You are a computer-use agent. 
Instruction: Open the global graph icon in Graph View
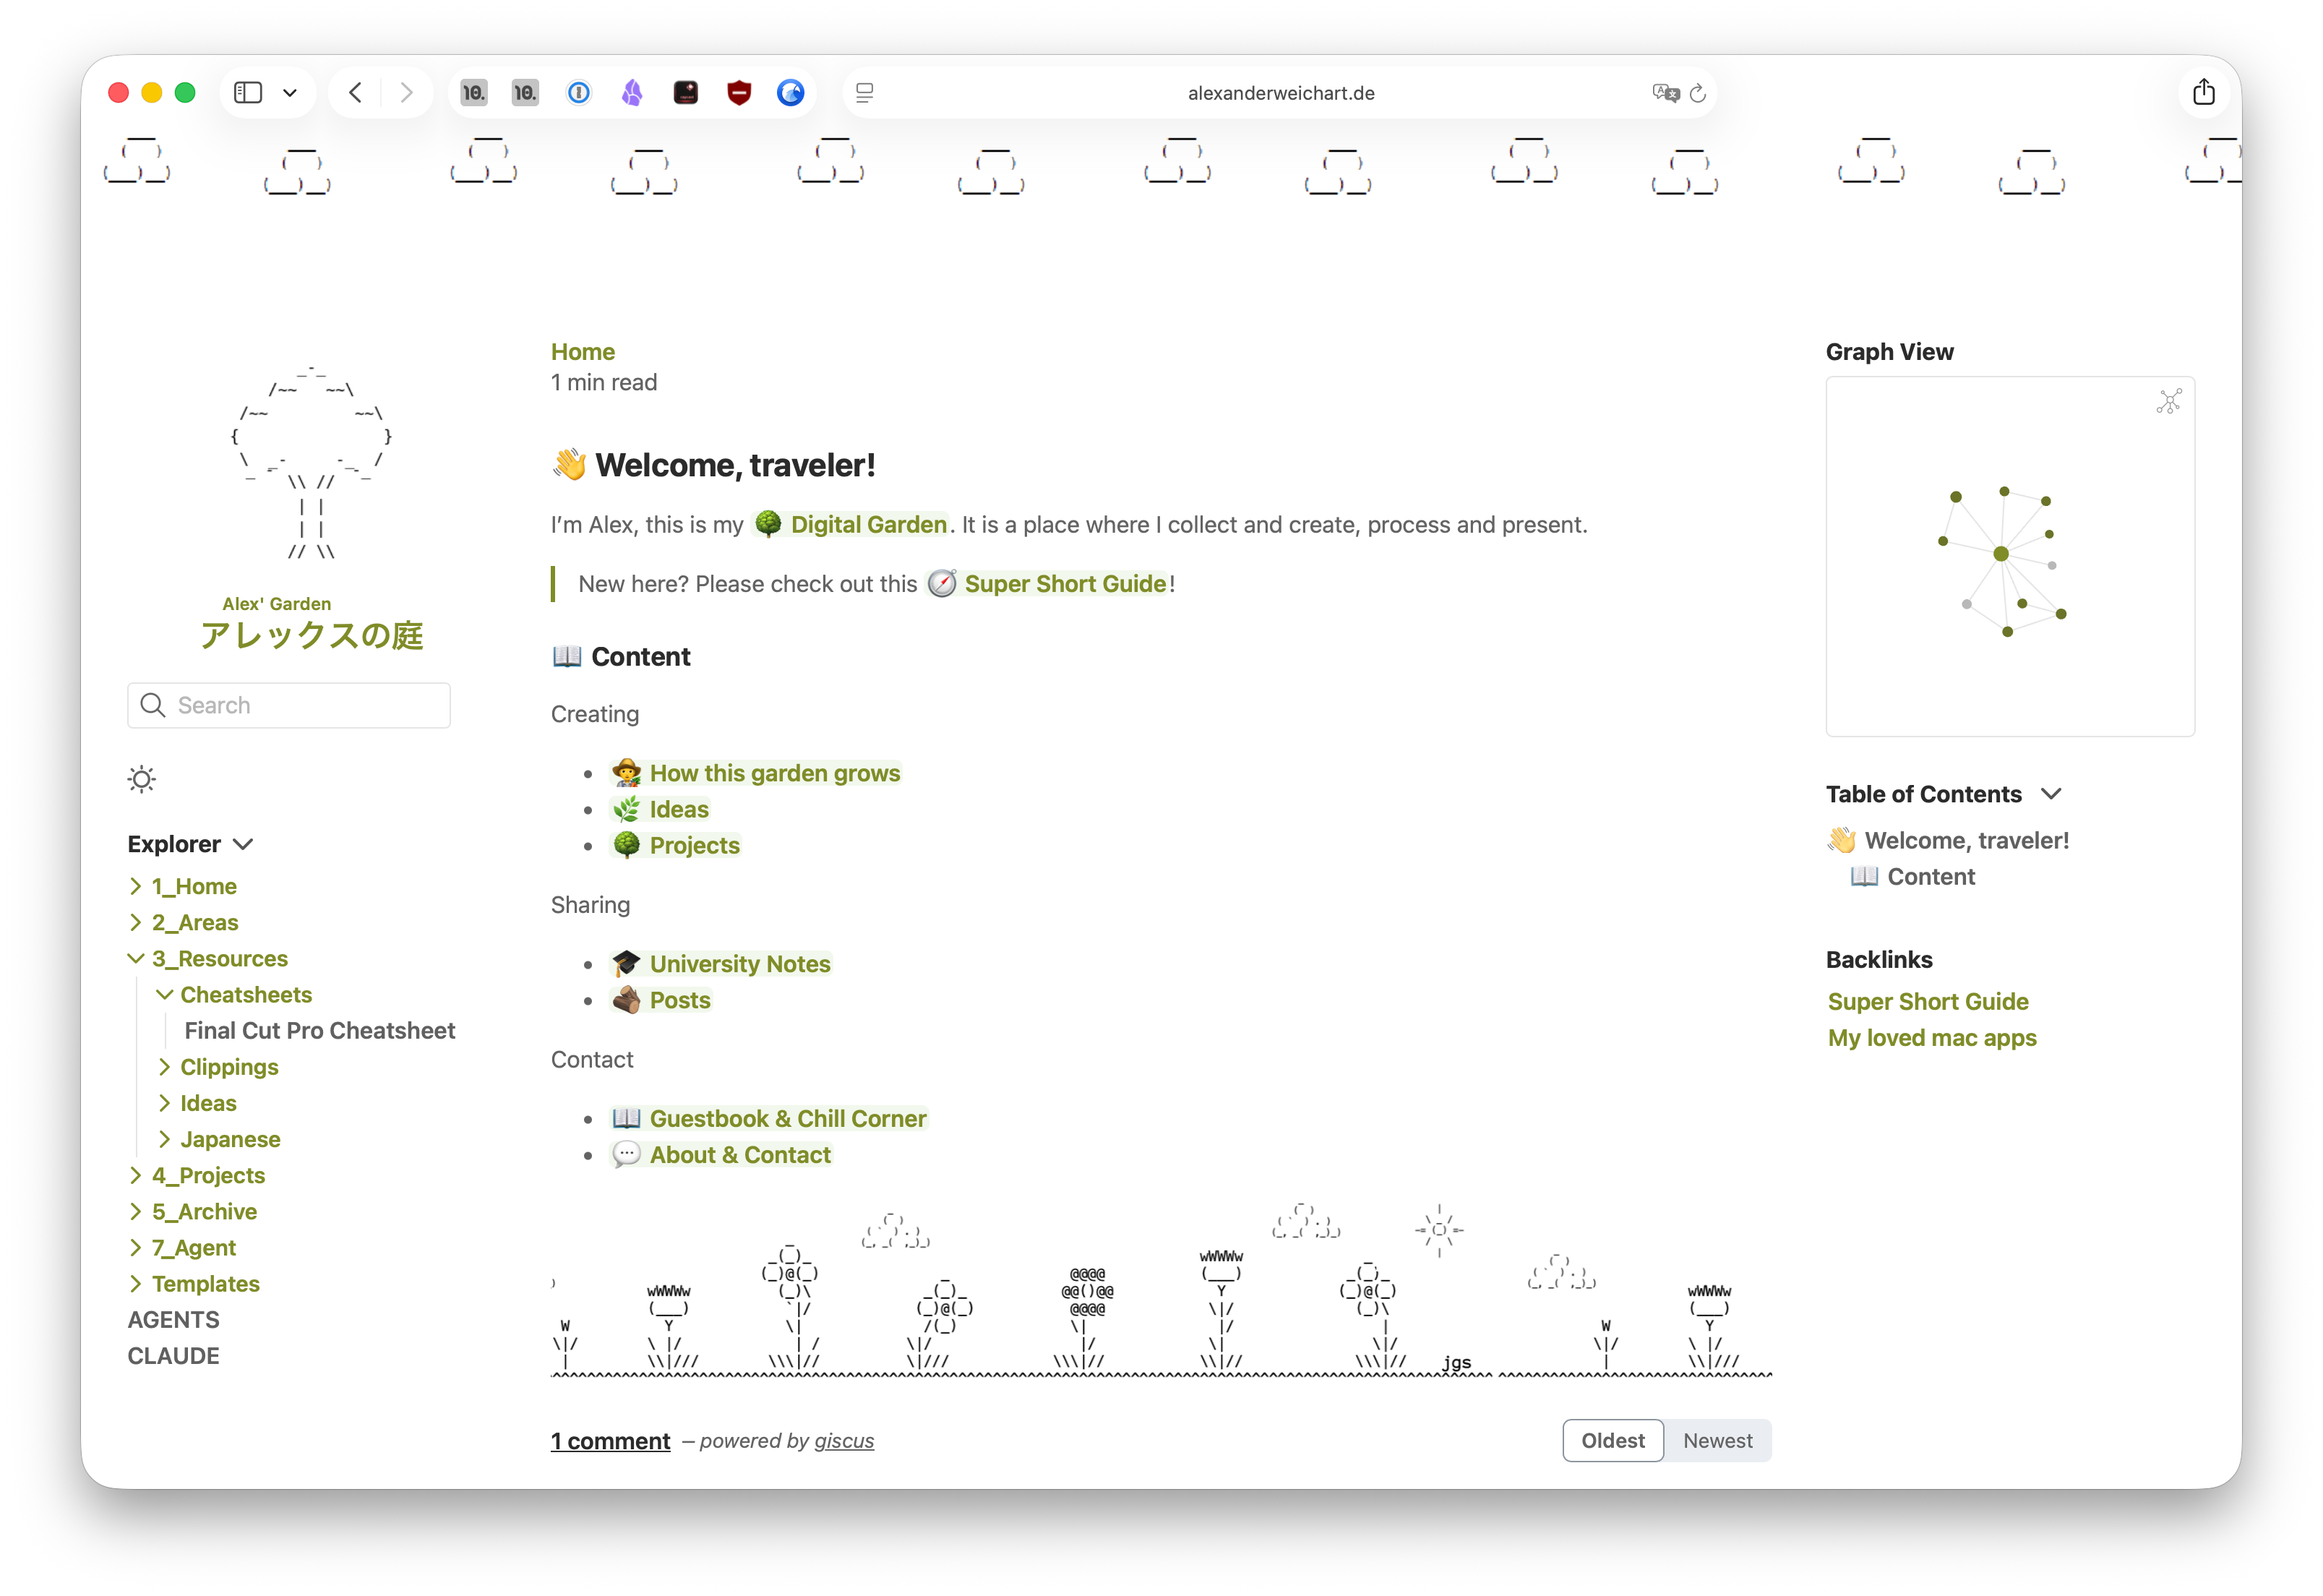[2168, 402]
